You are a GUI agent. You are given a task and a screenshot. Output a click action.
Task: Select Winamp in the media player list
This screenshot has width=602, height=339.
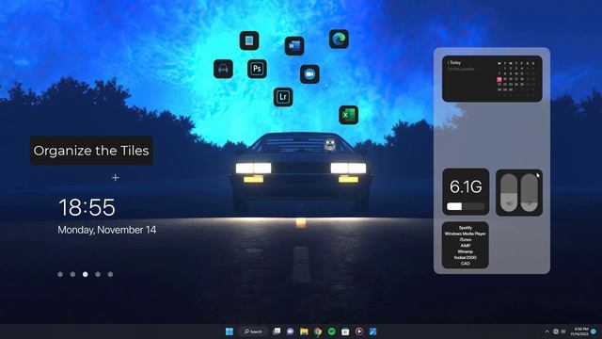466,251
